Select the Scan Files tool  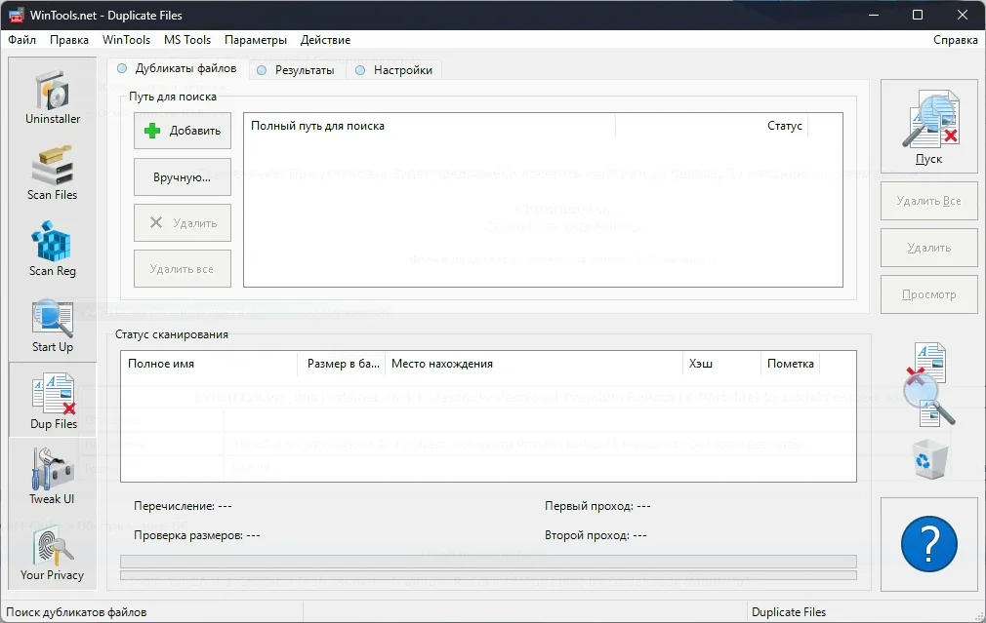coord(53,174)
